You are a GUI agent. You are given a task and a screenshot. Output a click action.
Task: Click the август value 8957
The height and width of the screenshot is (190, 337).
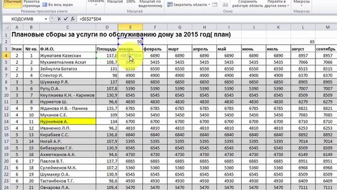tap(303, 55)
